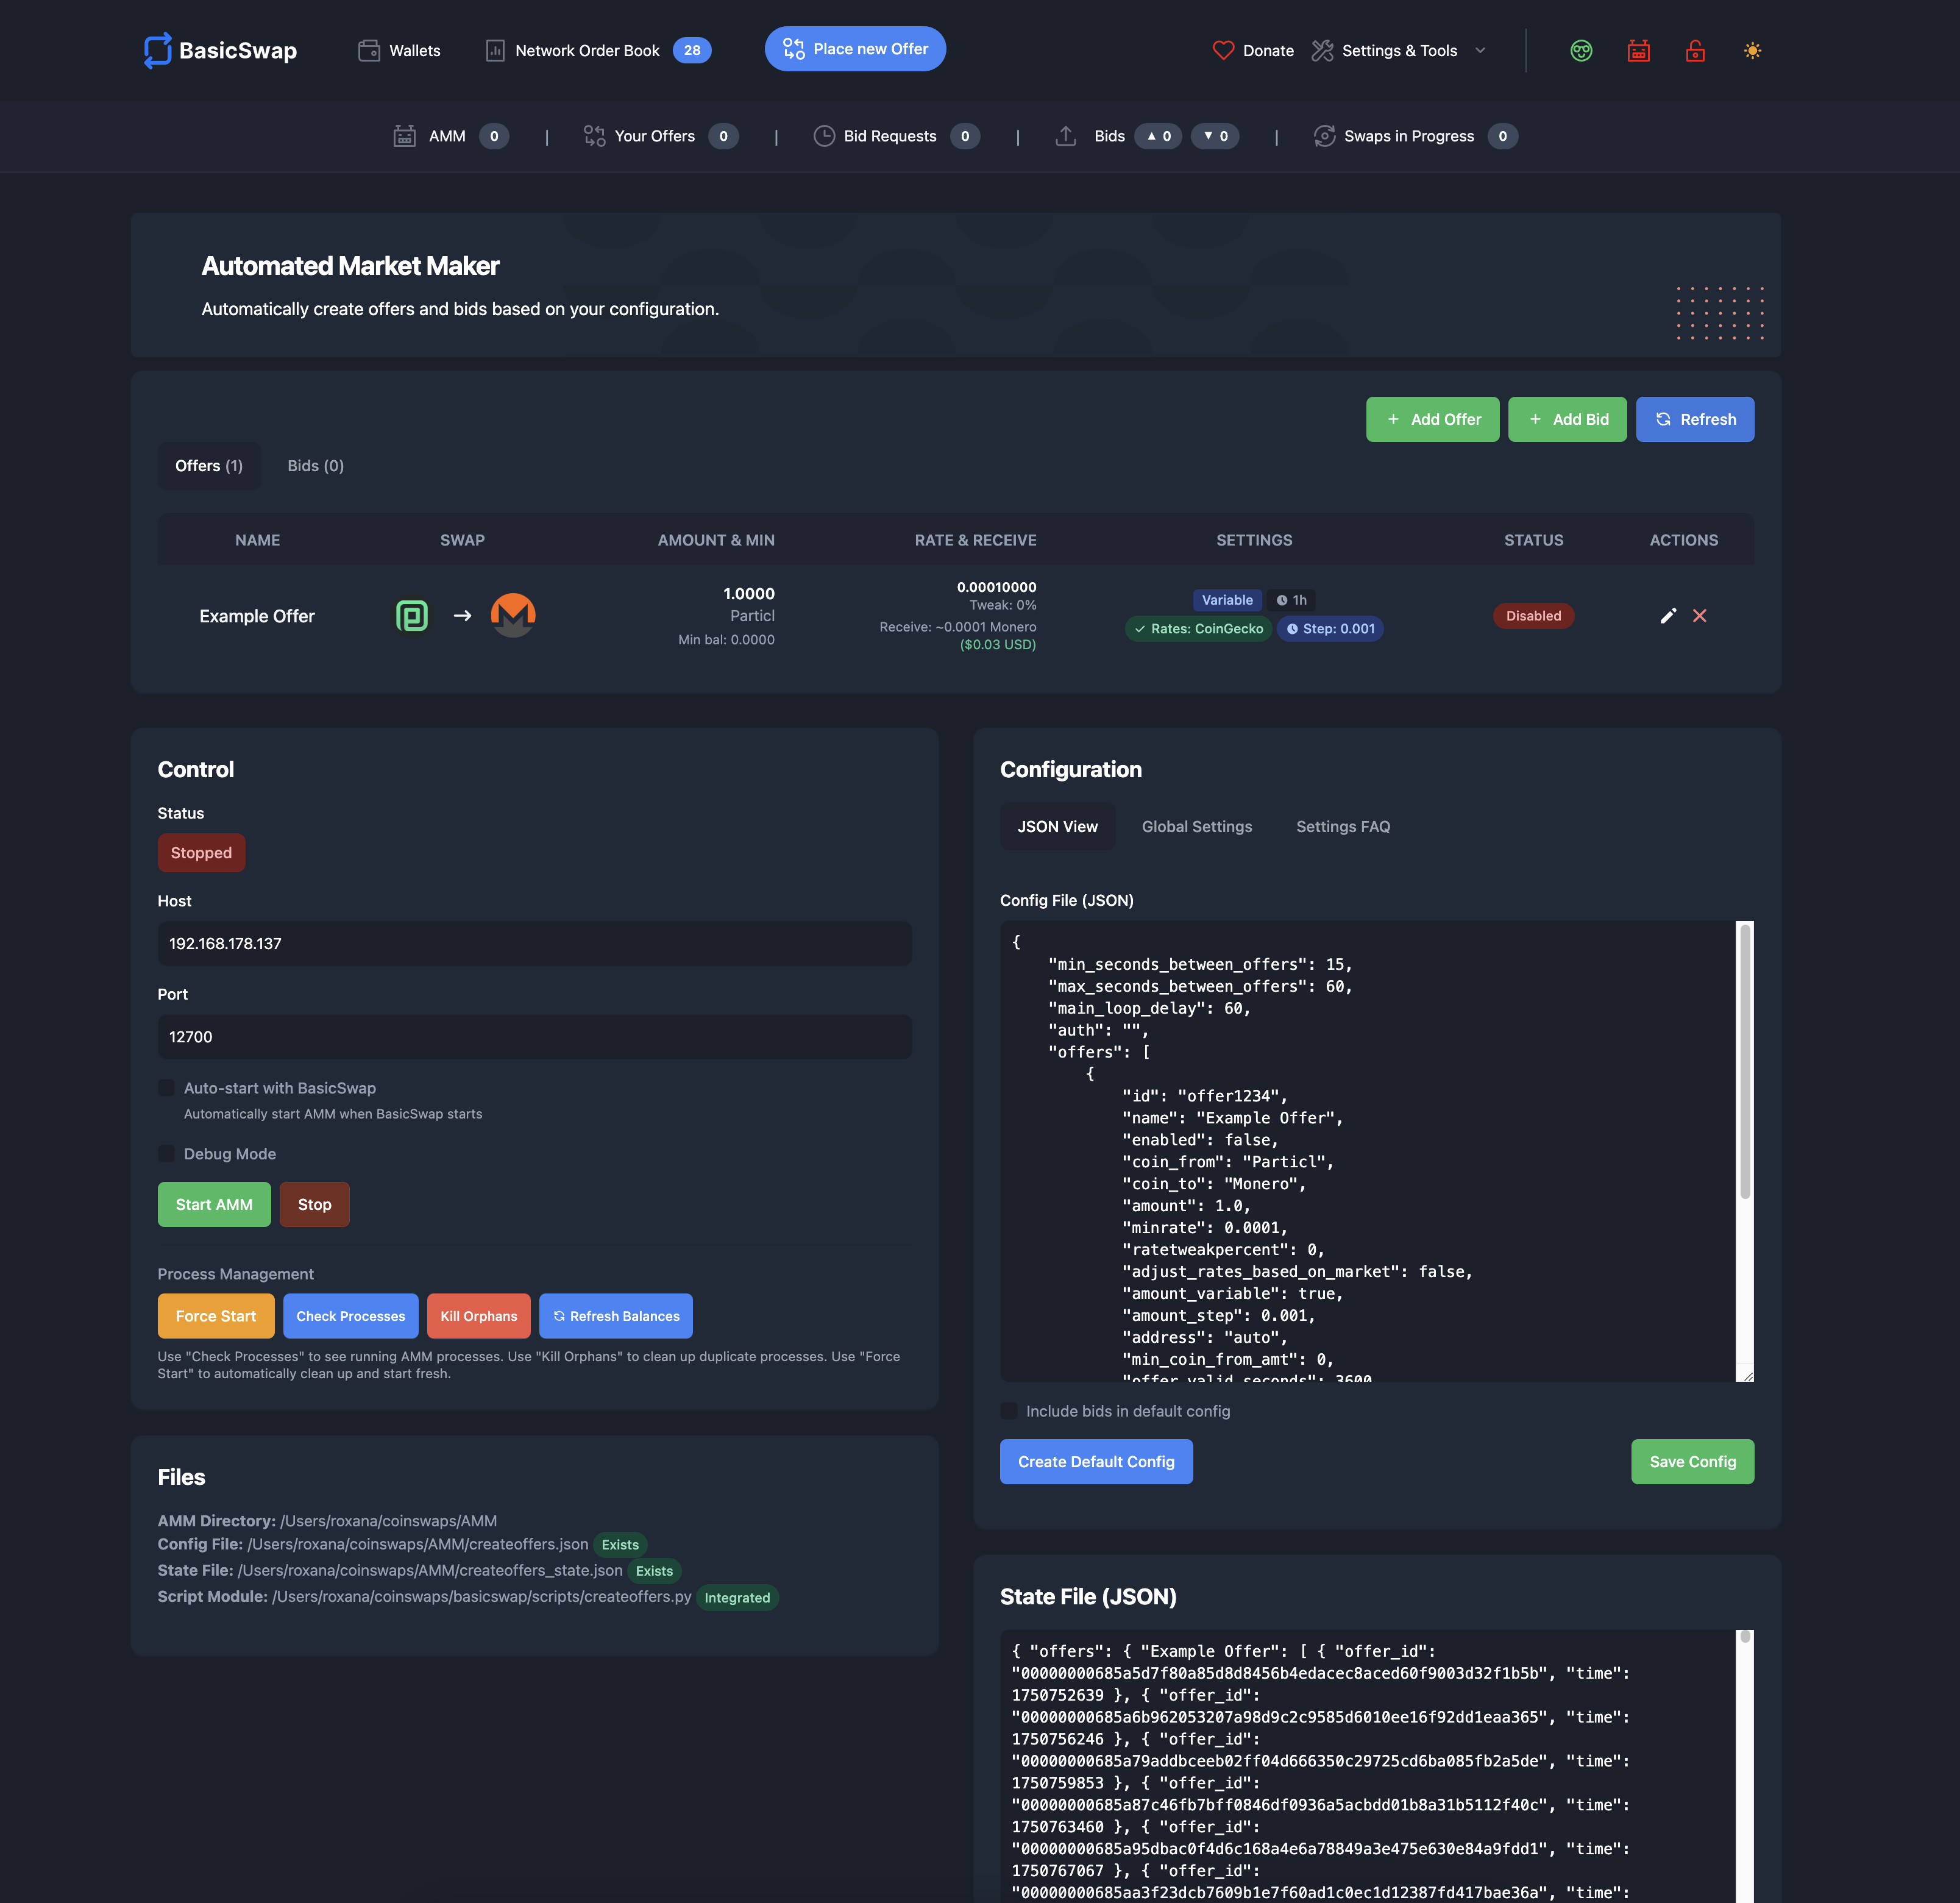The height and width of the screenshot is (1903, 1960).
Task: Enable Debug Mode
Action: click(x=166, y=1153)
